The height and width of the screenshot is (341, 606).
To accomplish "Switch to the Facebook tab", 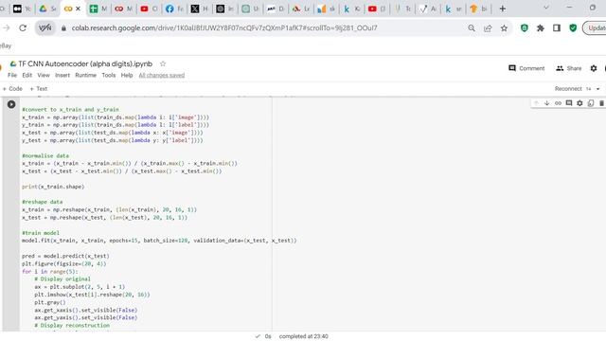I will [x=174, y=9].
